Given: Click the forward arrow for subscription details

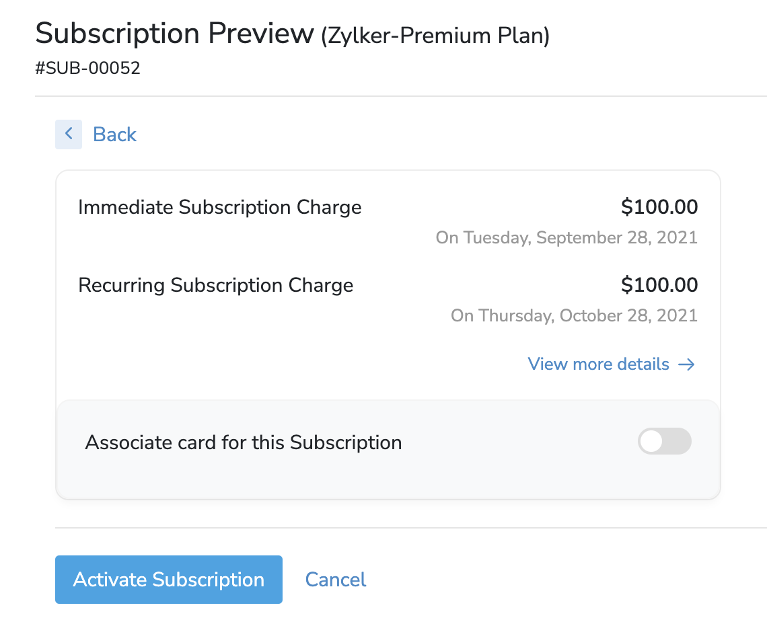Looking at the screenshot, I should pos(687,364).
